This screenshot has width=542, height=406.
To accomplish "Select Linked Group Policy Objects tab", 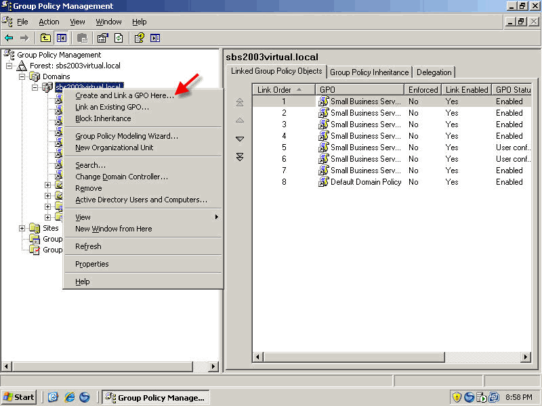I will coord(276,71).
